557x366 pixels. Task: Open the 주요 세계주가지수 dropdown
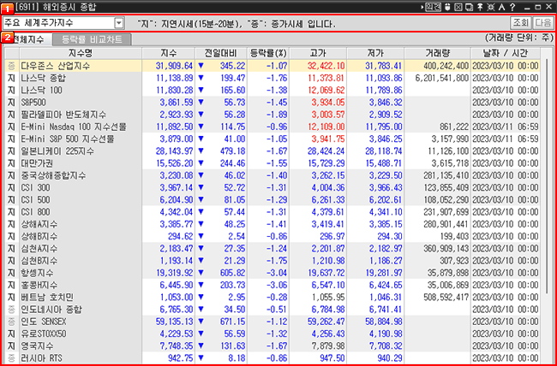pos(119,23)
